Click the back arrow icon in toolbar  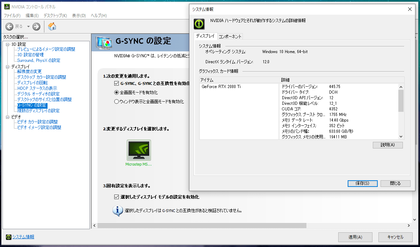[x=9, y=27]
